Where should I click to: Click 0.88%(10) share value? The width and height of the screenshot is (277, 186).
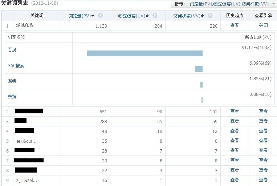pyautogui.click(x=260, y=94)
